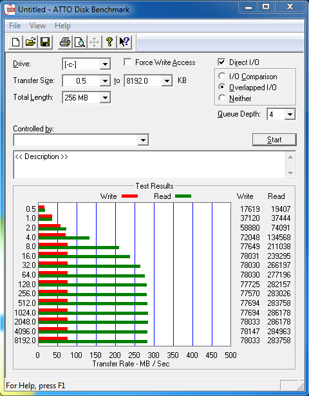Click the Start button
The height and width of the screenshot is (396, 309).
tap(274, 140)
